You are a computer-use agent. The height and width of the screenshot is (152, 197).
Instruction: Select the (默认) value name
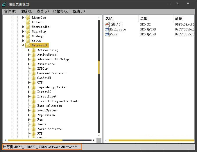[116, 24]
